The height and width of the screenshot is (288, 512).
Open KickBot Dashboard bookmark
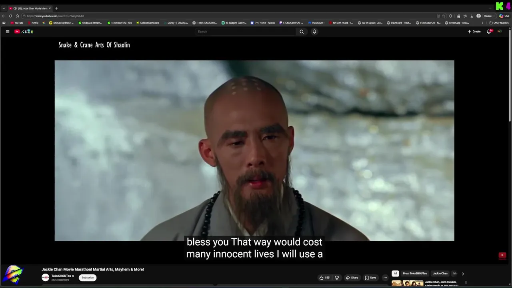pos(148,23)
